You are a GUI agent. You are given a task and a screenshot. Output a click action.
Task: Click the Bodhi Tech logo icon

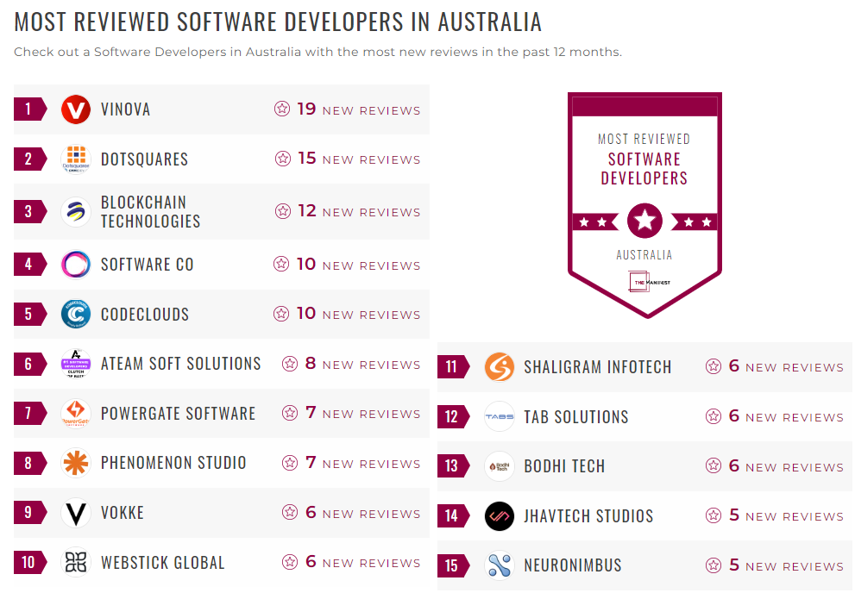point(499,465)
